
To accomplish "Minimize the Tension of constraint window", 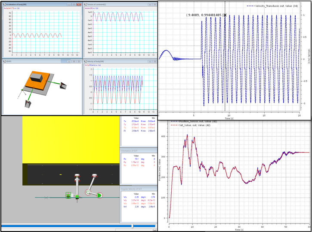I will click(149, 4).
